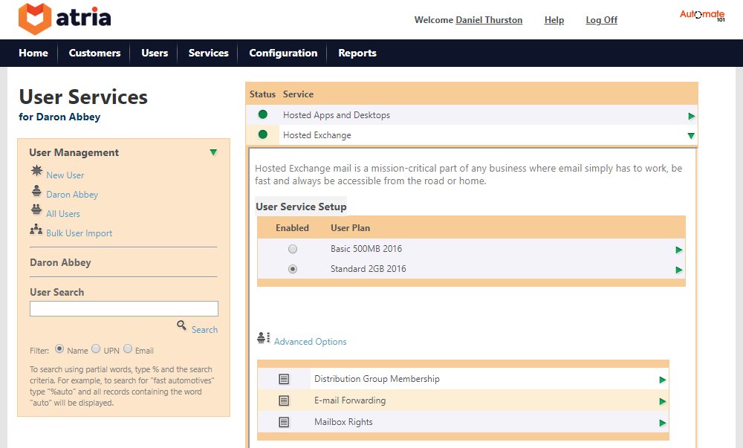743x448 pixels.
Task: Click the Log Off link
Action: (x=601, y=20)
